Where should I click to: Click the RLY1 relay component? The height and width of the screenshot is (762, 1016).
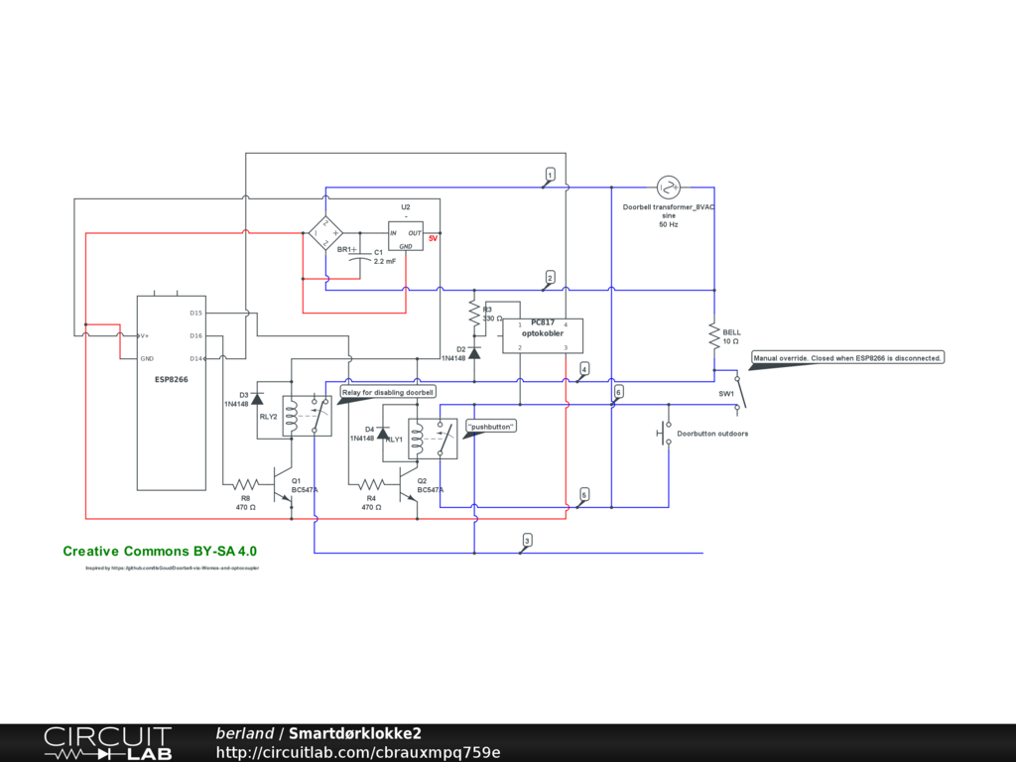click(x=434, y=441)
